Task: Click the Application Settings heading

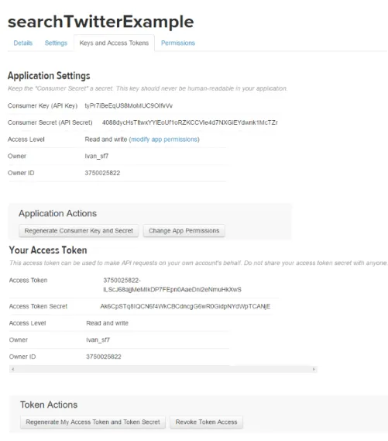Action: [x=49, y=76]
